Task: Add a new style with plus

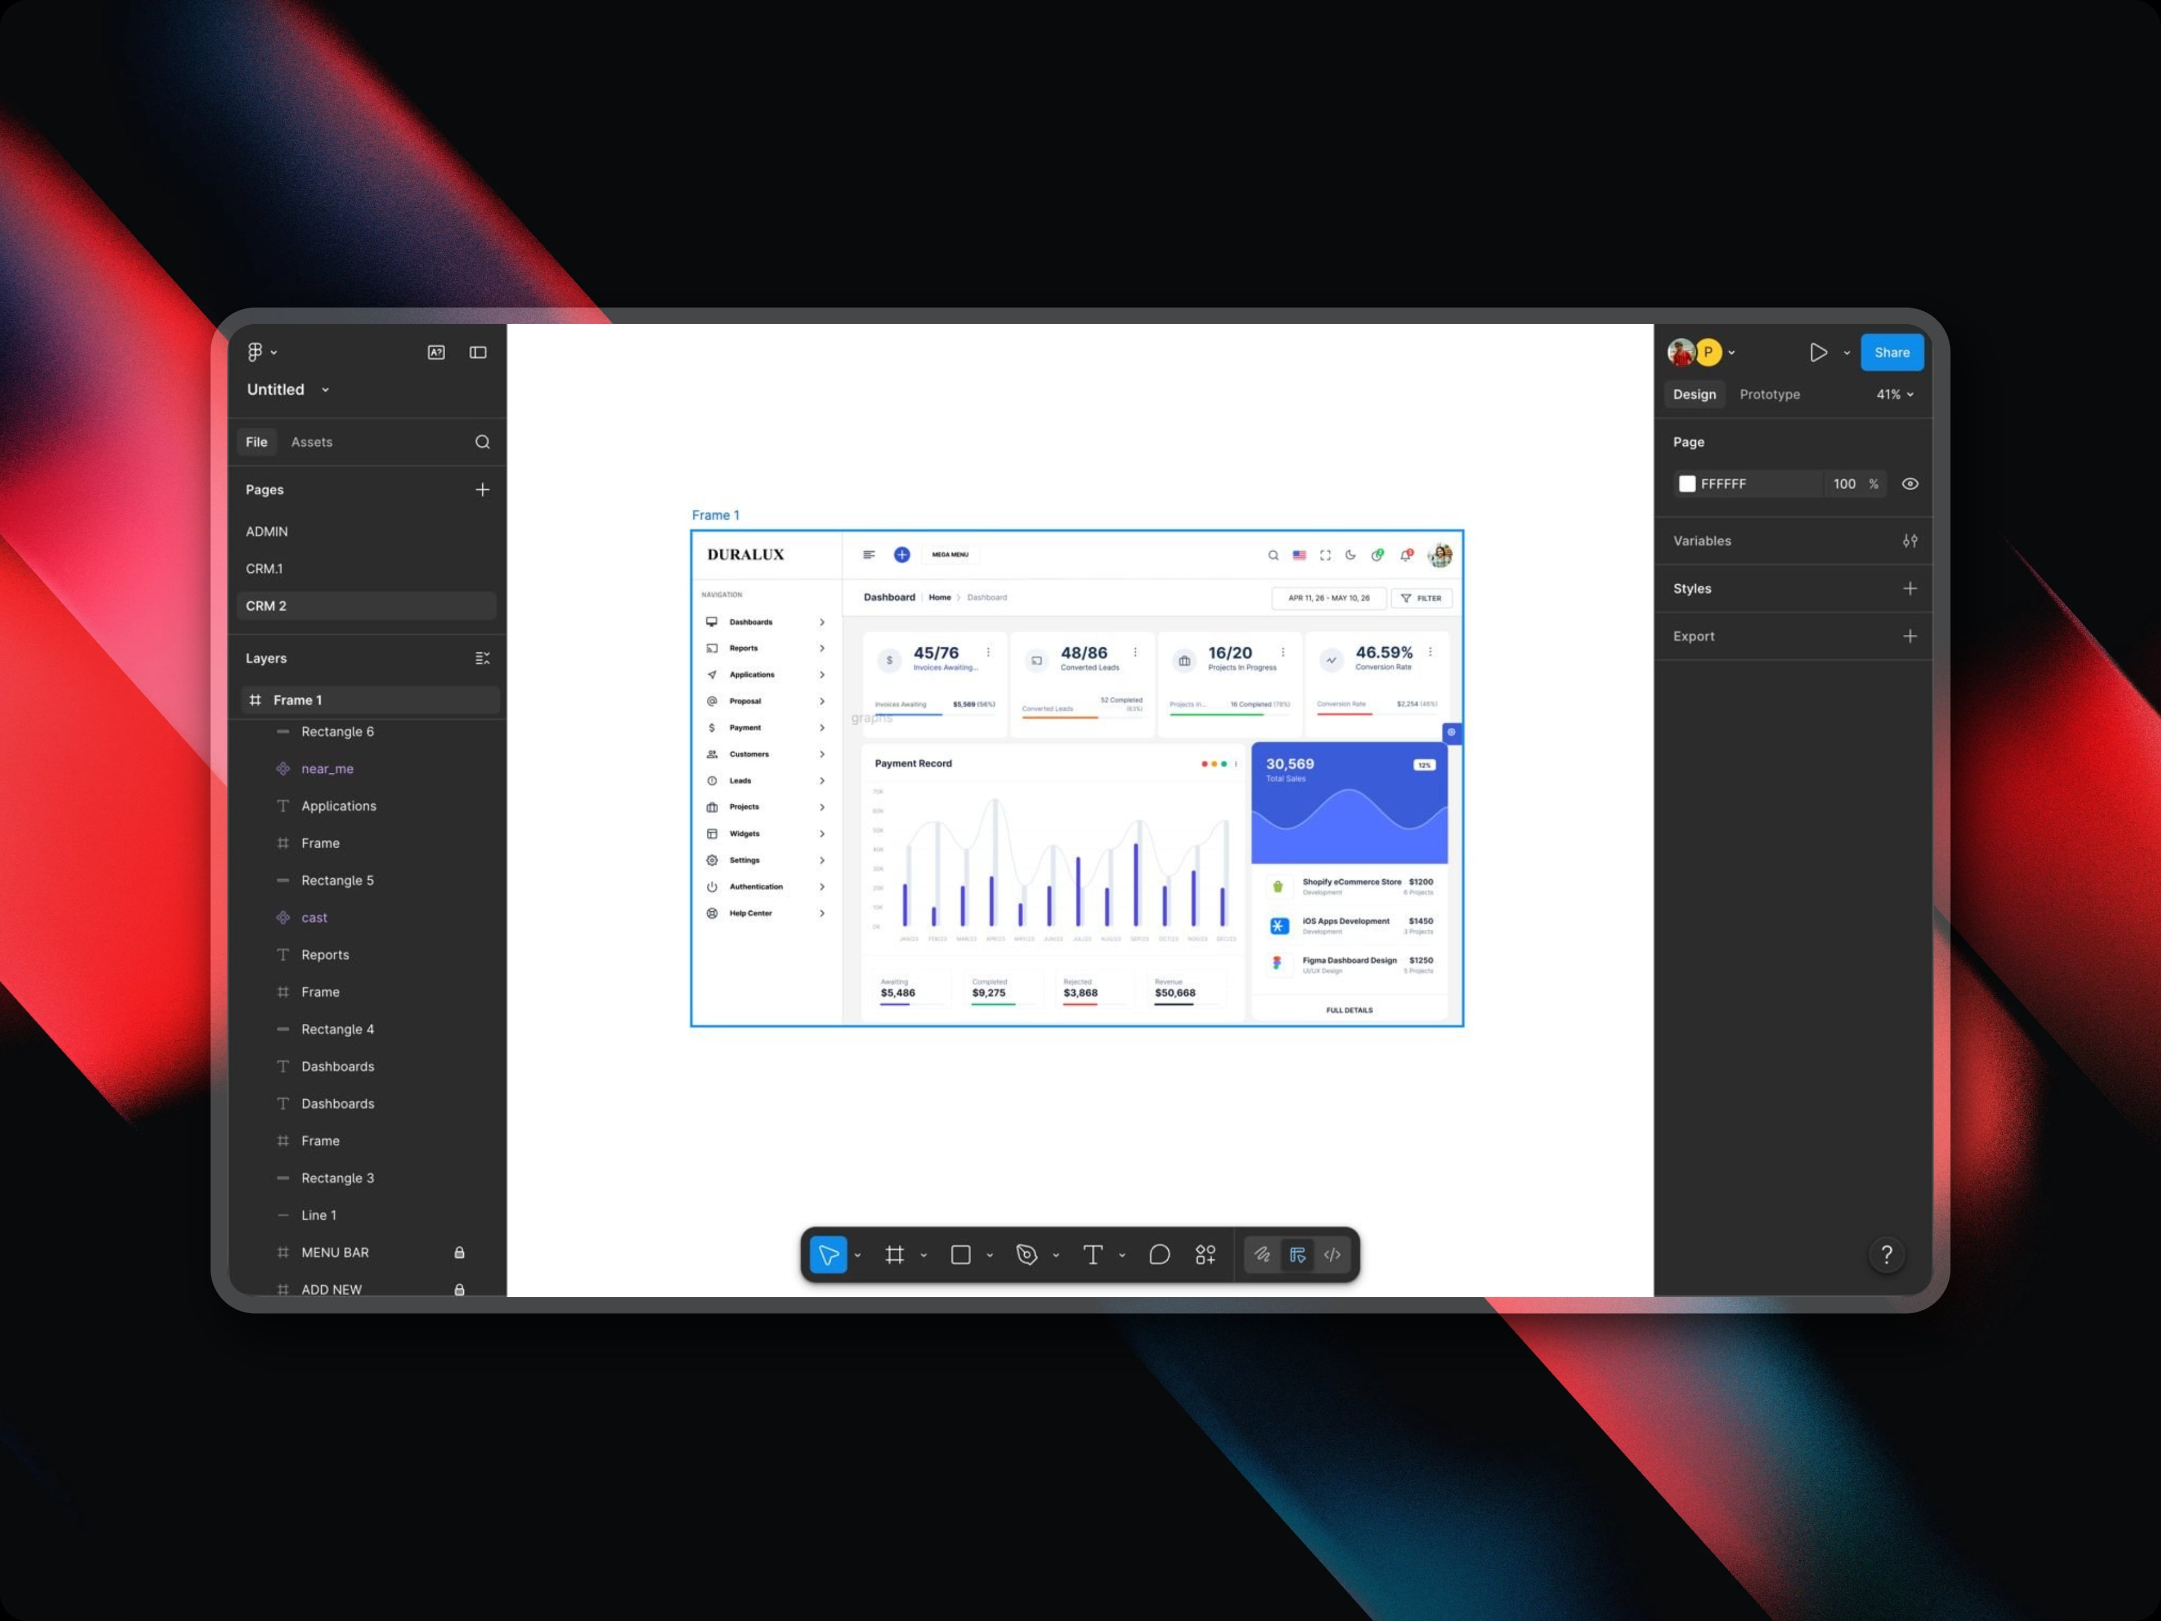Action: [x=1910, y=588]
